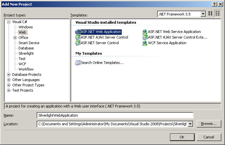
Task: Select Web project type
Action: click(x=22, y=32)
